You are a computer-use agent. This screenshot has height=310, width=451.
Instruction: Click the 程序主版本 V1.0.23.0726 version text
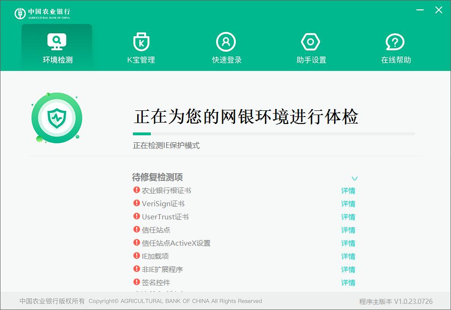pos(396,302)
